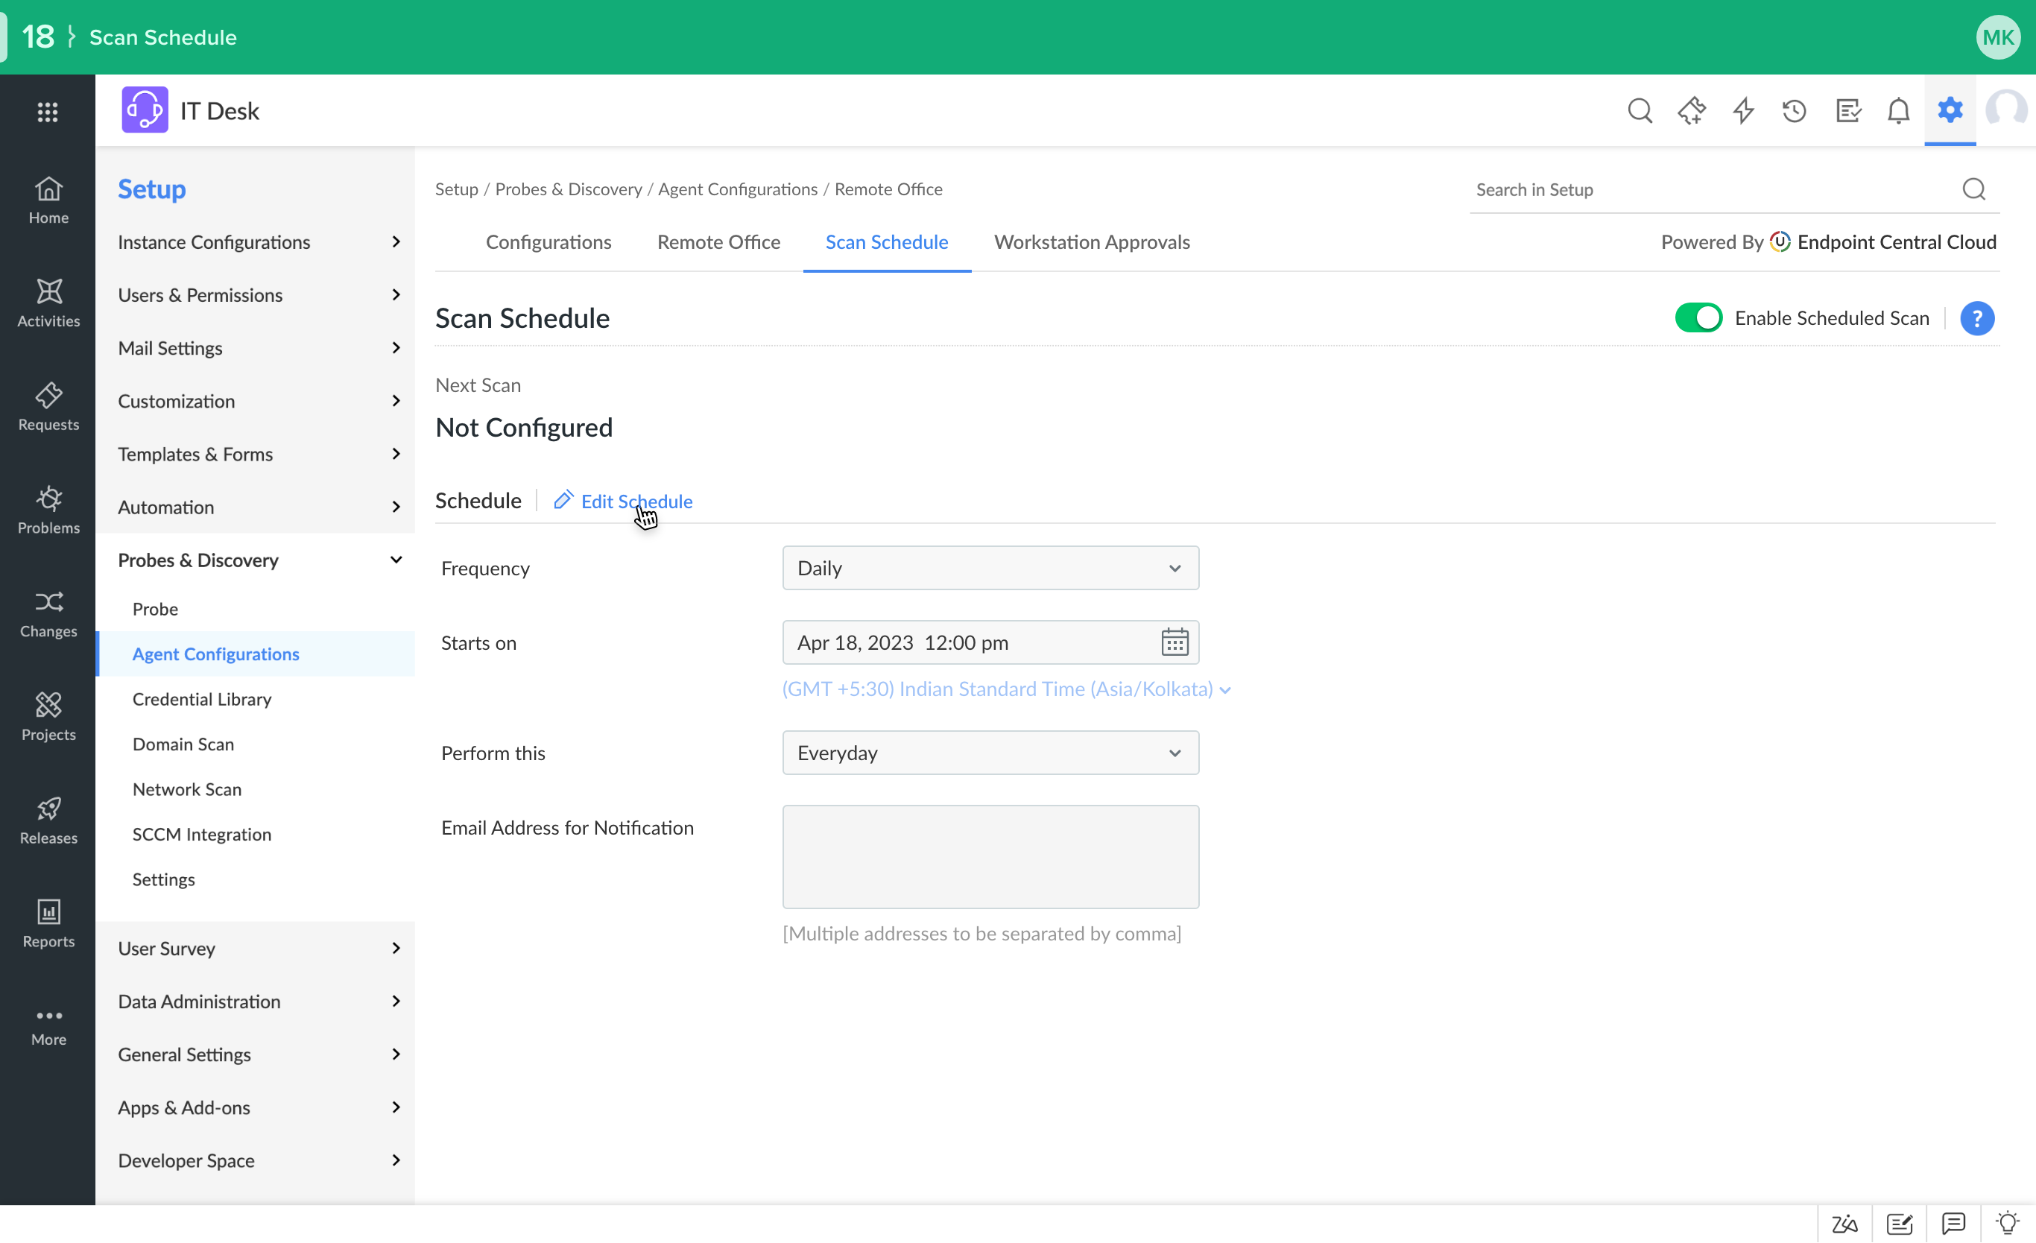Image resolution: width=2036 pixels, height=1243 pixels.
Task: Click the lightning bolt quick actions icon
Action: (x=1743, y=111)
